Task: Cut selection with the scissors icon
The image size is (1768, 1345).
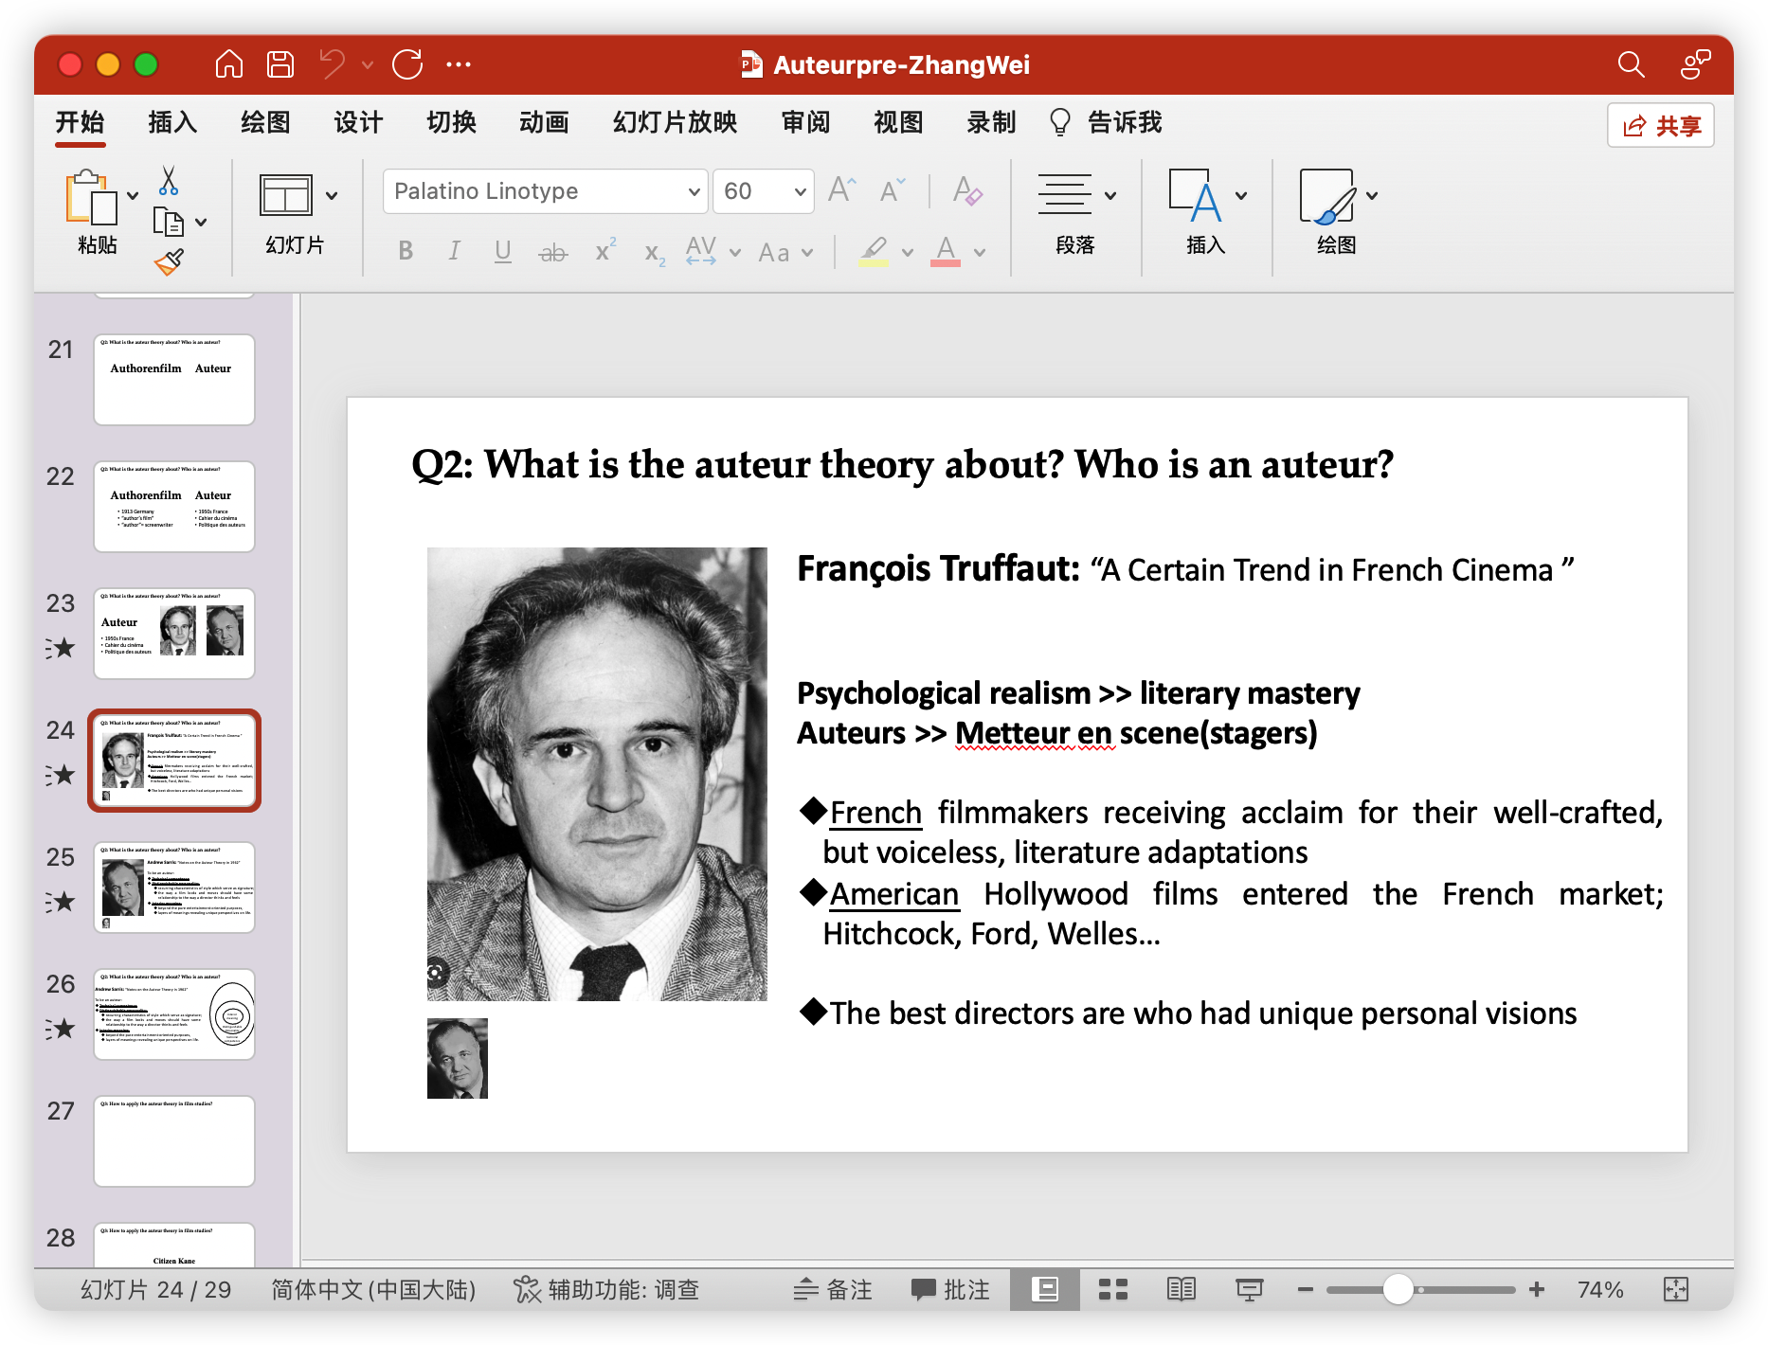Action: [x=169, y=180]
